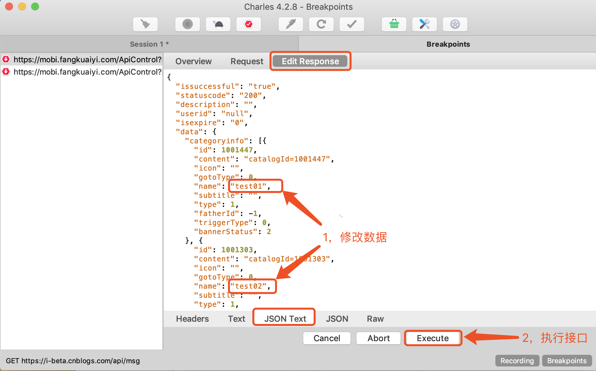Click the "userid": "null" line
The width and height of the screenshot is (596, 371).
214,114
